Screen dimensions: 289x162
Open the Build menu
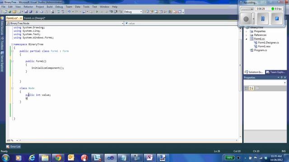pyautogui.click(x=49, y=7)
